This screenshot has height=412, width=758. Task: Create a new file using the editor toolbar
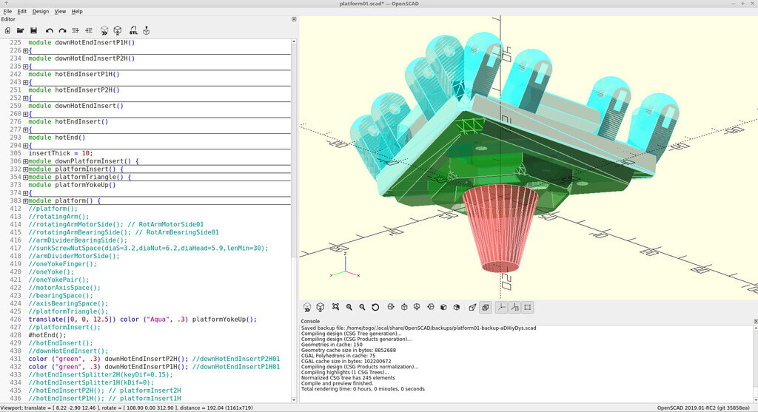pos(7,30)
